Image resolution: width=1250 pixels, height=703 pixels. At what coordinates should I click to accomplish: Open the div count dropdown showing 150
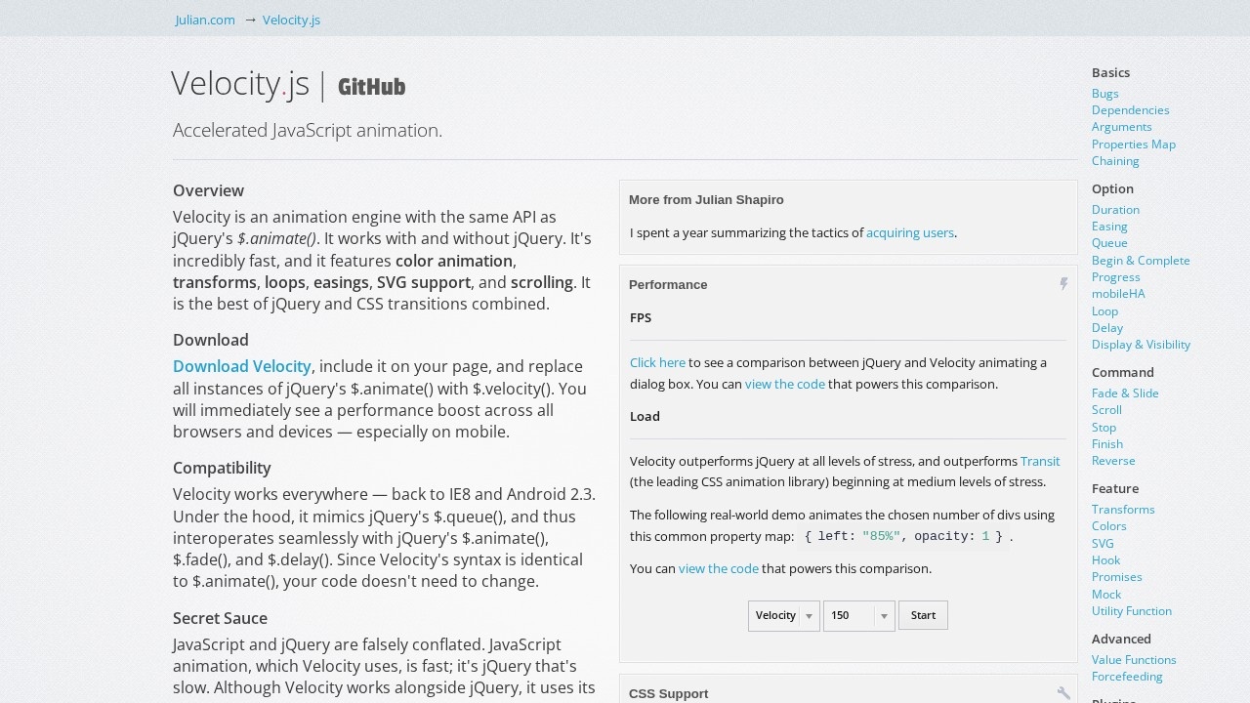tap(852, 615)
